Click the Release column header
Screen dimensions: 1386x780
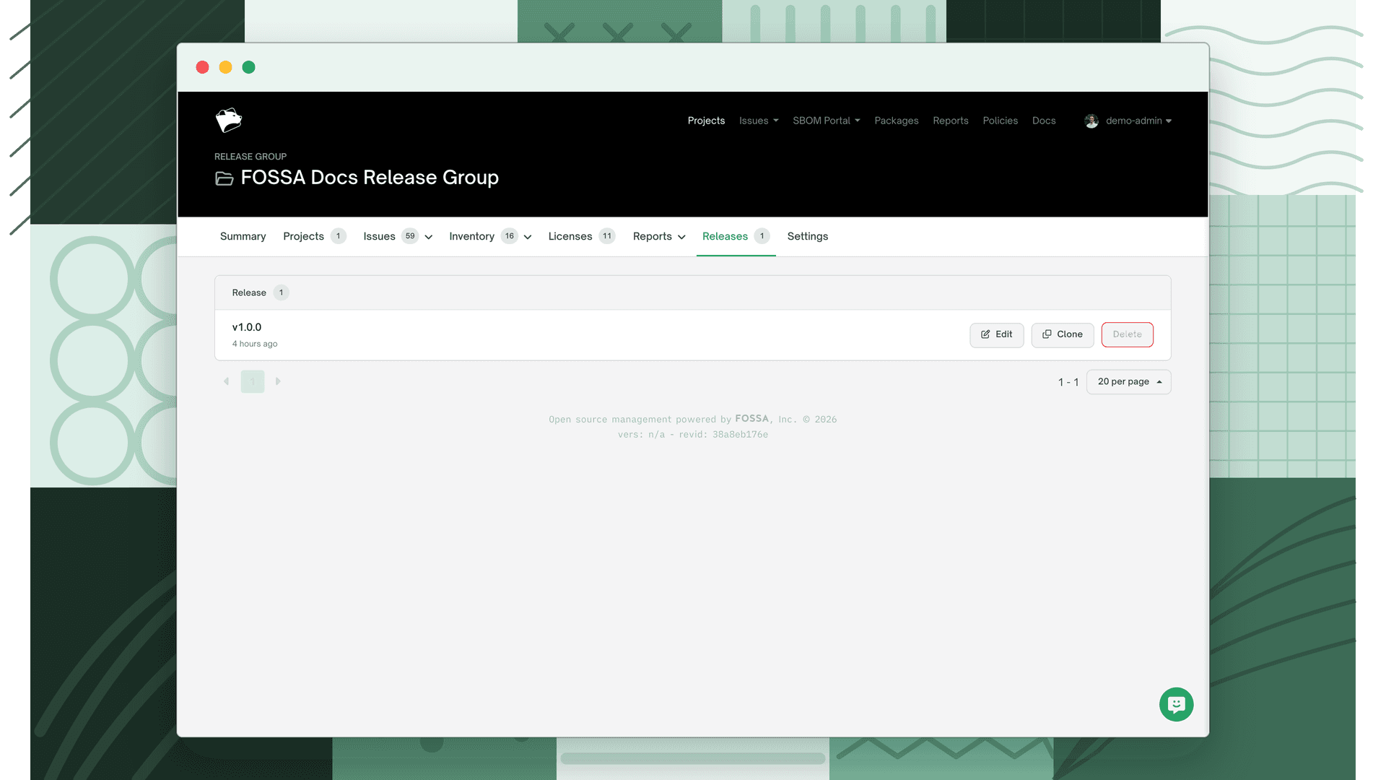(x=249, y=292)
